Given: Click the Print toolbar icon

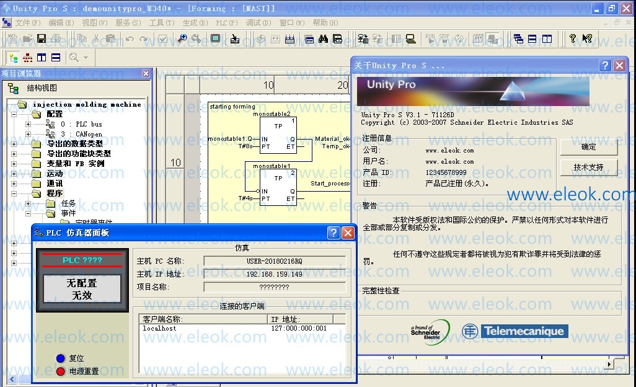Looking at the screenshot, I should pyautogui.click(x=56, y=38).
